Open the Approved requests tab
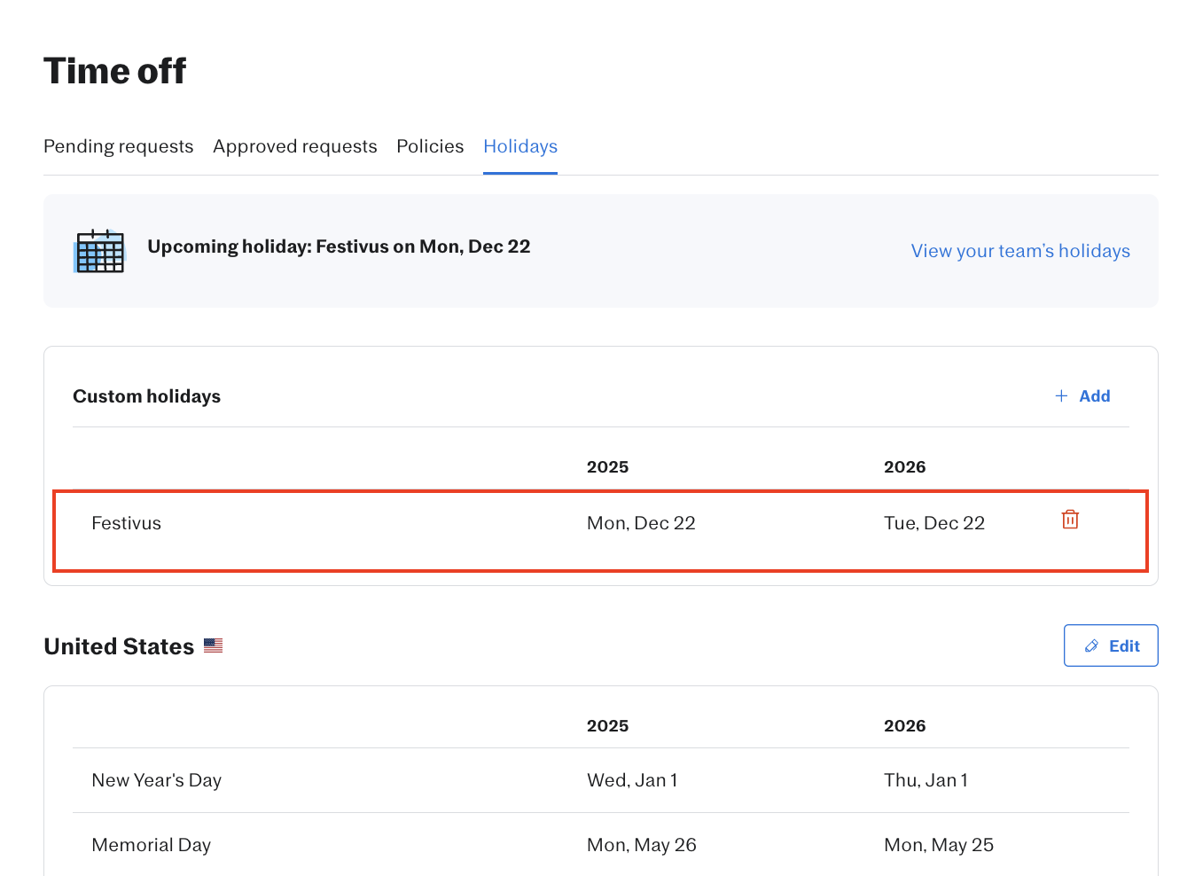This screenshot has width=1195, height=876. [x=294, y=146]
